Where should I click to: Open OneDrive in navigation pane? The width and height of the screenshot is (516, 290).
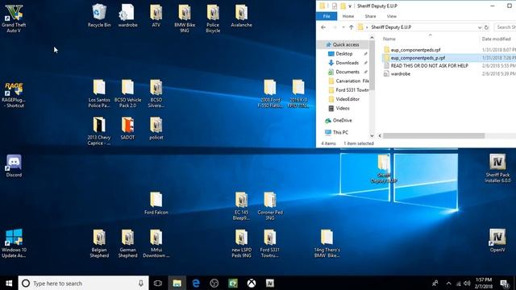342,120
